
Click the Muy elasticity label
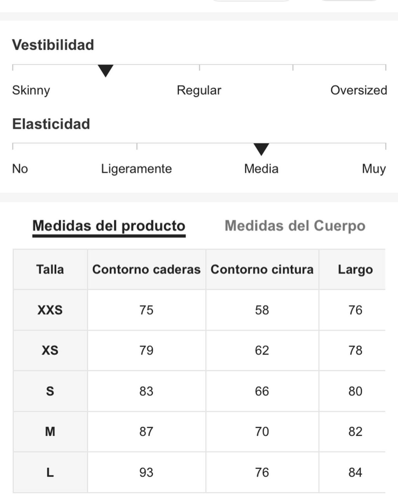374,169
